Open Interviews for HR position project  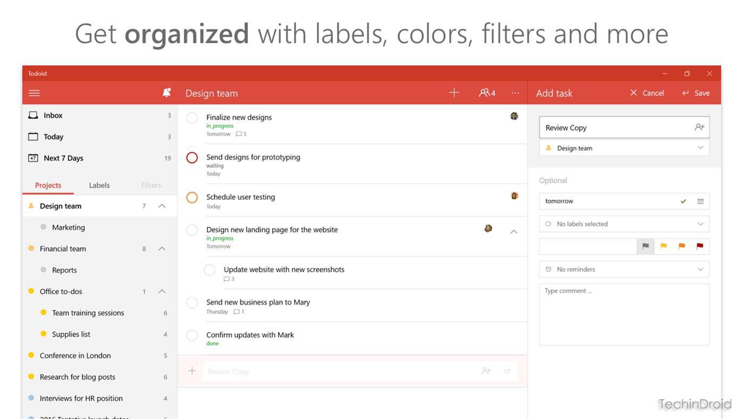(100, 398)
